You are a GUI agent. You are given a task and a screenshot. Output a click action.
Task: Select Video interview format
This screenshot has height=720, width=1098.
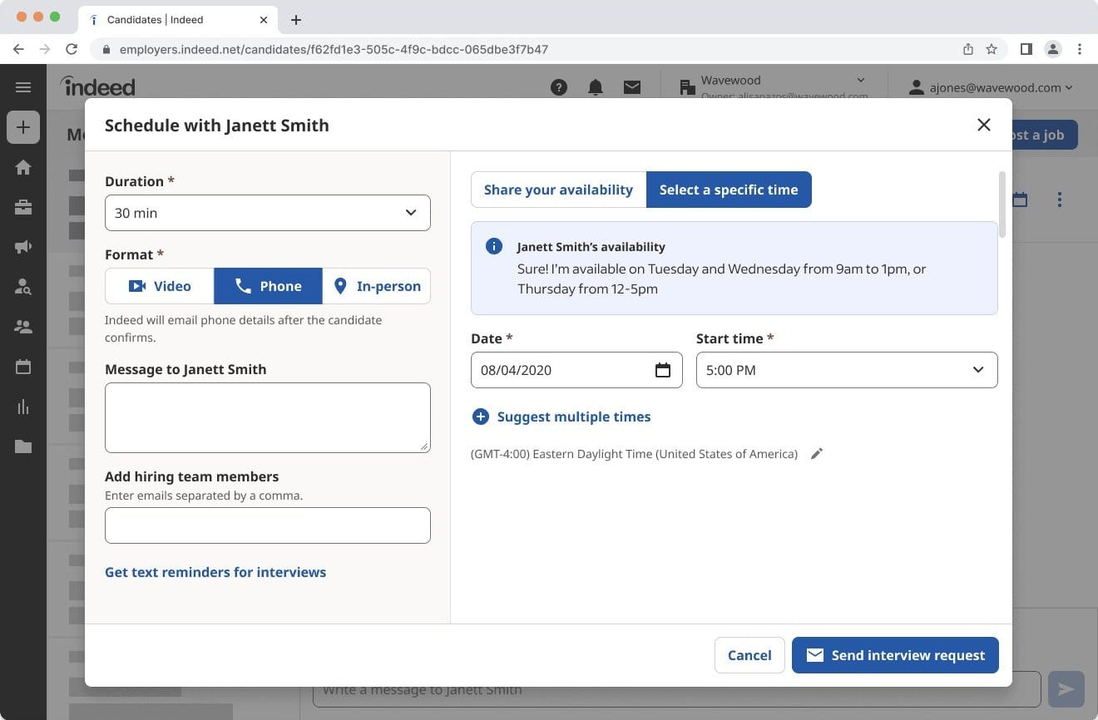coord(160,286)
